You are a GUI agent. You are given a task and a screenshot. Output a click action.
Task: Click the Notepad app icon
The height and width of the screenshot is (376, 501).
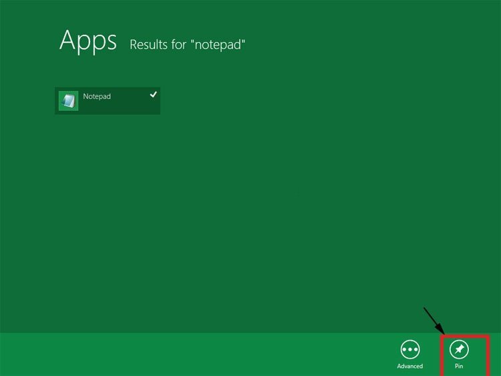tap(68, 101)
